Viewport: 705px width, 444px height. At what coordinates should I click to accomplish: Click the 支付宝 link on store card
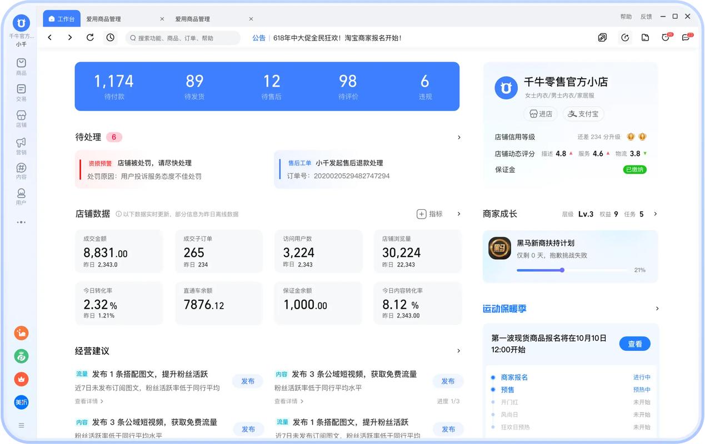(x=583, y=114)
